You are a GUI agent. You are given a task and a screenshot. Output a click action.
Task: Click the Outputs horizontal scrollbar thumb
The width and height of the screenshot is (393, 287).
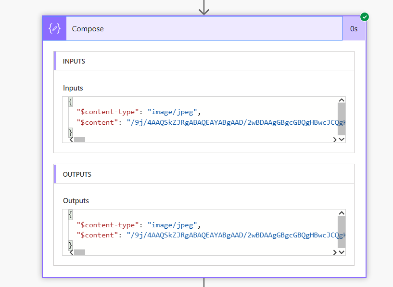(79, 252)
